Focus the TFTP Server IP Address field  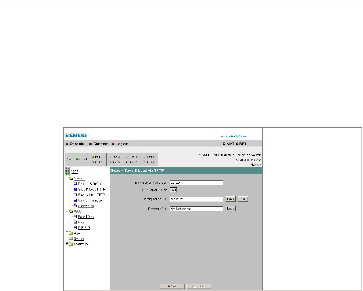click(196, 183)
